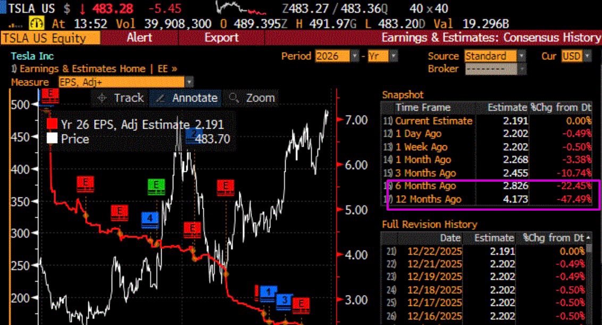Click the 12/22/2025 revision row
The height and width of the screenshot is (325, 602).
484,251
